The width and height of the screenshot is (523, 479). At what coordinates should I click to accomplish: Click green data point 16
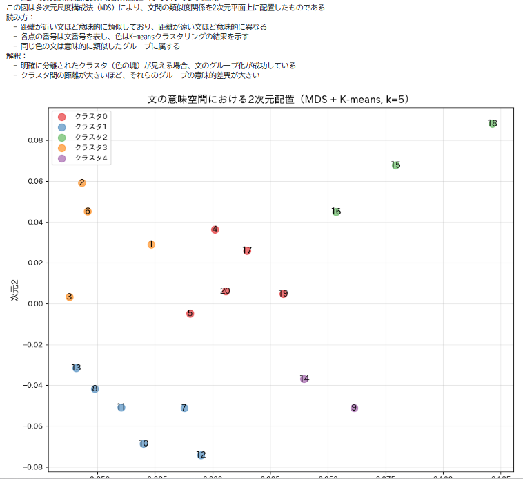[336, 212]
